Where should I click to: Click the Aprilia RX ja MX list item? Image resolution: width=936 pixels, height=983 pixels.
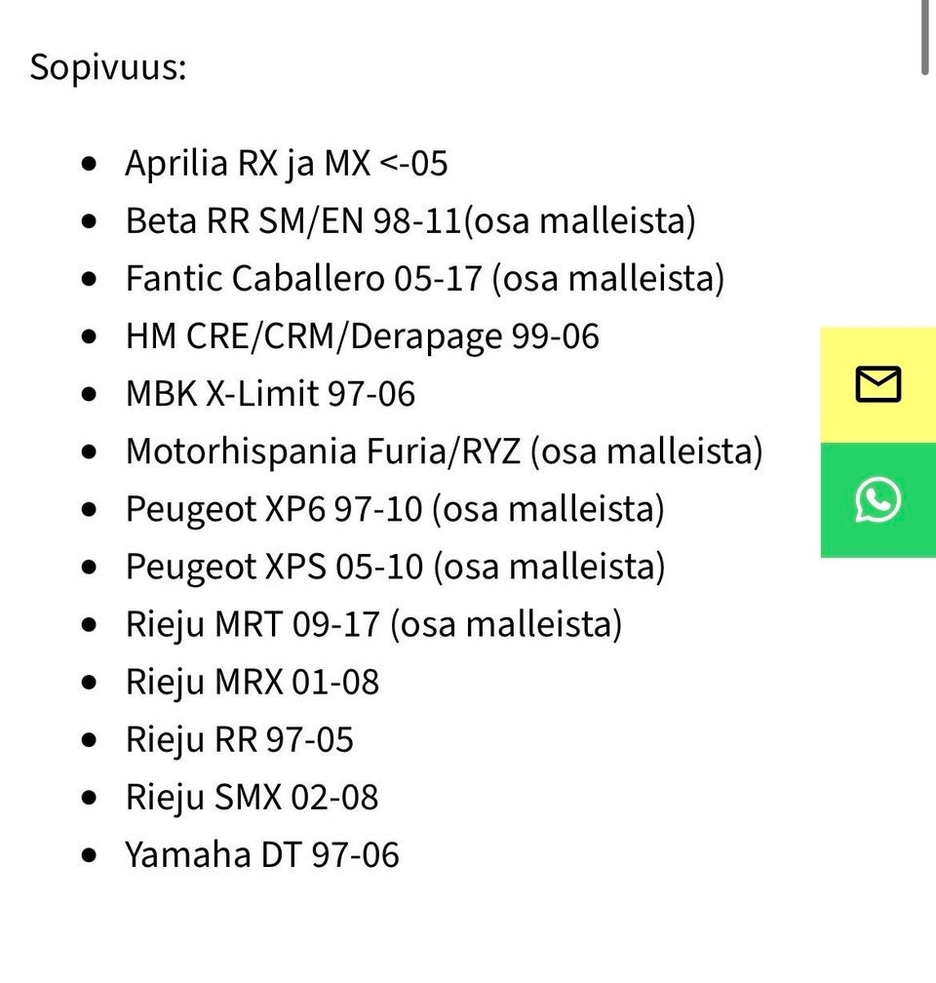pyautogui.click(x=287, y=163)
